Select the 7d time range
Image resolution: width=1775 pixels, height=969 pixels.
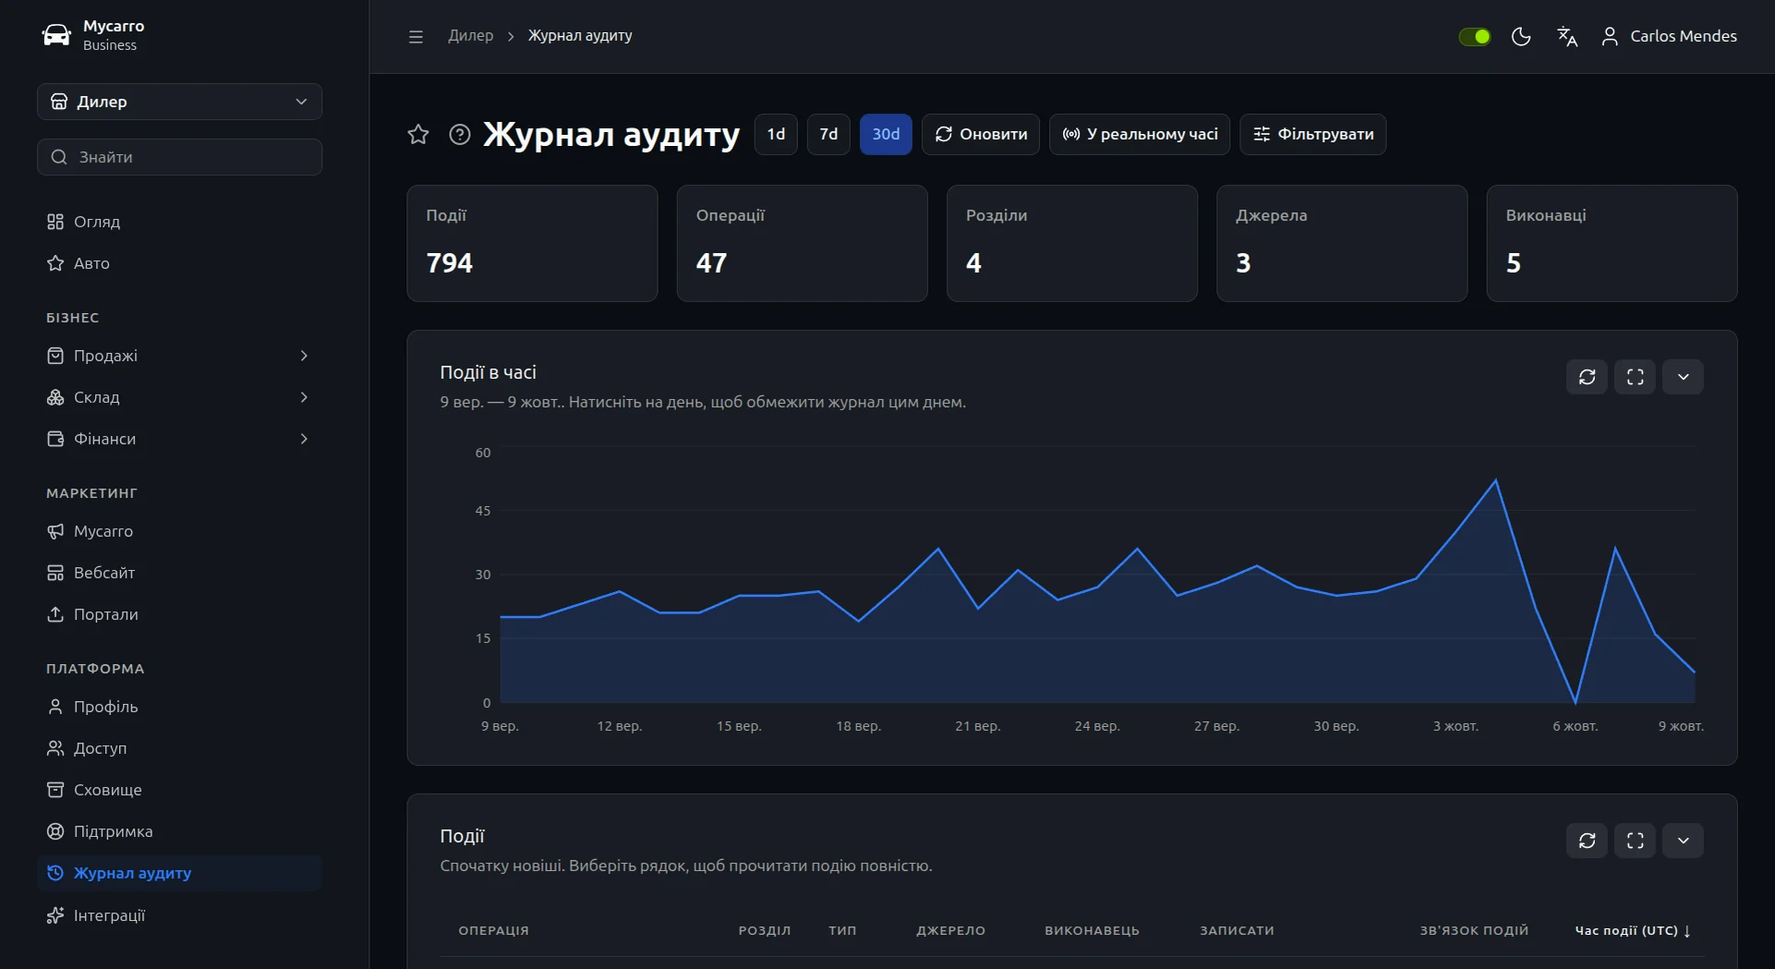pos(828,135)
